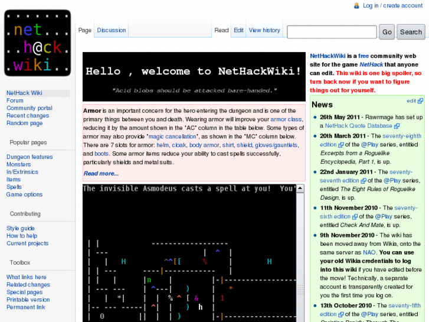Open the Monsters page

pyautogui.click(x=19, y=164)
